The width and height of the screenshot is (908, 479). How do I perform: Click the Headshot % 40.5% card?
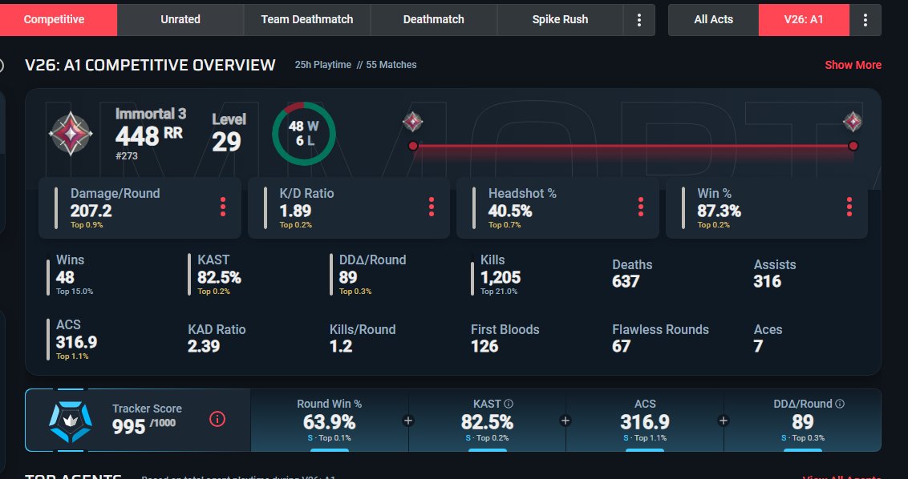click(557, 207)
